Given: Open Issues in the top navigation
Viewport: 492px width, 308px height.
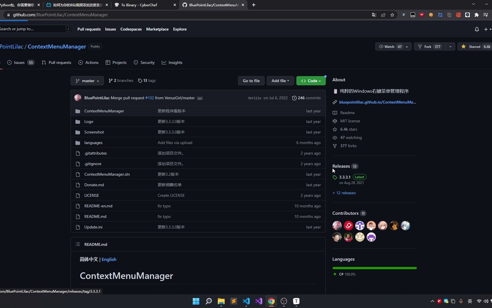Looking at the screenshot, I should 110,29.
